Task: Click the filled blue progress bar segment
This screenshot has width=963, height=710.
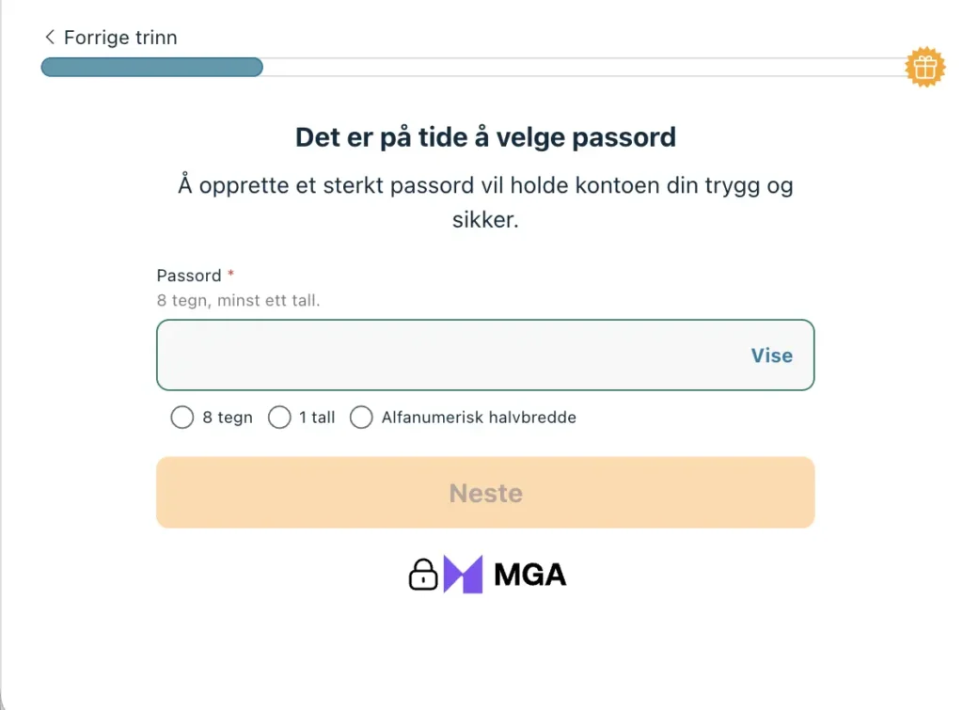Action: [151, 68]
